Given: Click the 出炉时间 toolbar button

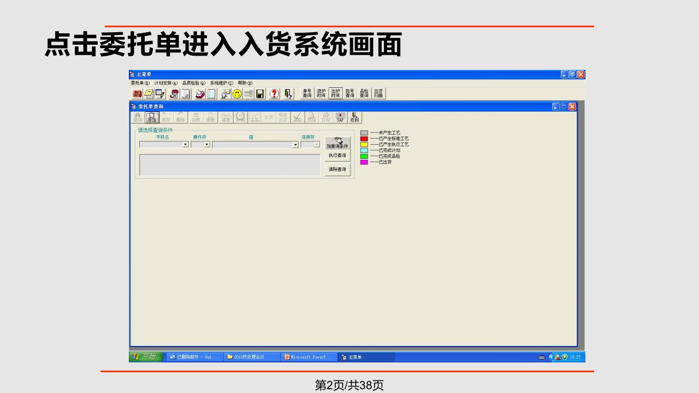Looking at the screenshot, I should click(335, 94).
